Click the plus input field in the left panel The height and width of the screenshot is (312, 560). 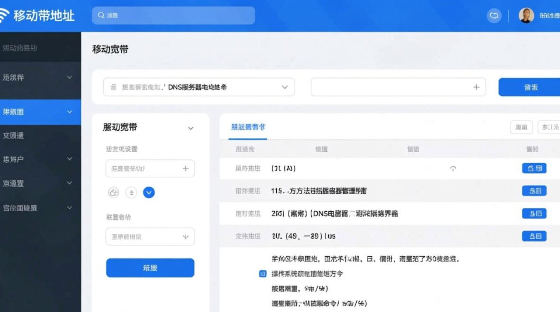click(x=150, y=168)
